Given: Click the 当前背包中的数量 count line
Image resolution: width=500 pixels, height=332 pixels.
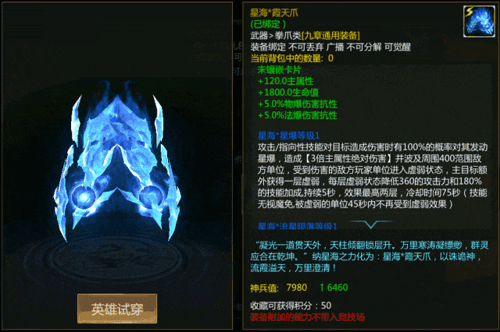Looking at the screenshot, I should pos(291,58).
